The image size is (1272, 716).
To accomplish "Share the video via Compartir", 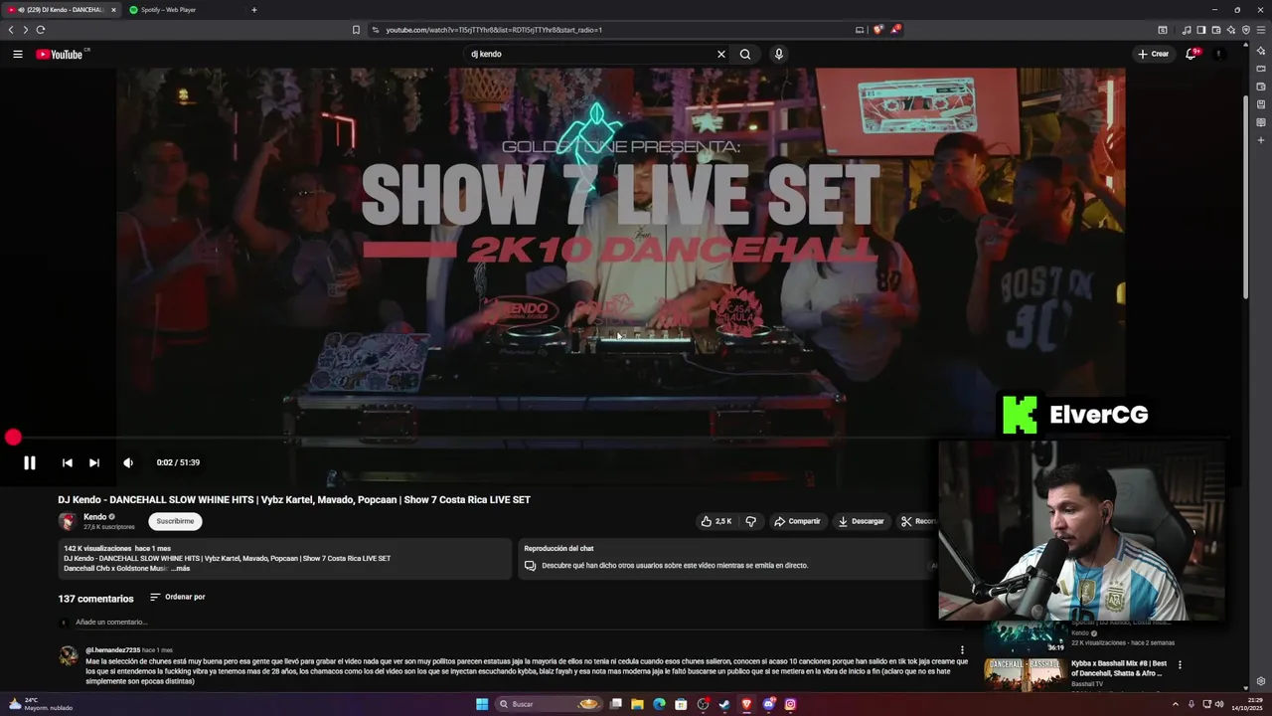I will (798, 521).
